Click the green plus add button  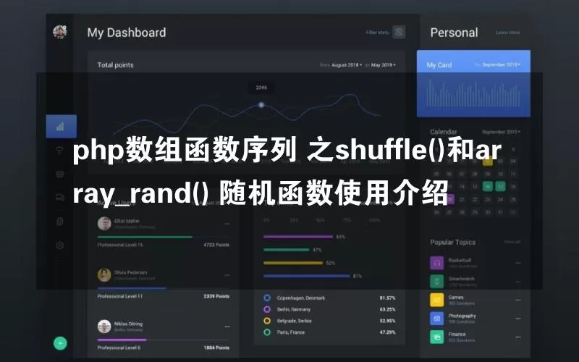[x=60, y=343]
